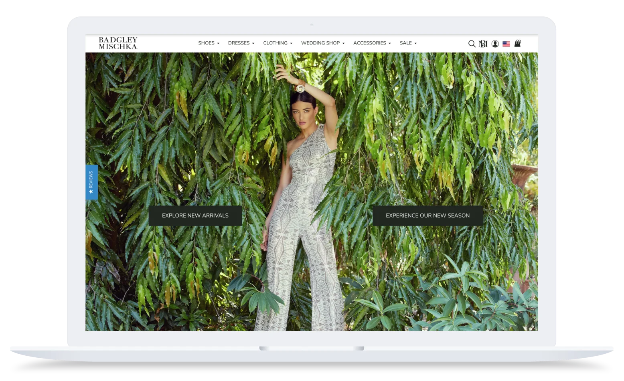Viewport: 624px width, 381px height.
Task: Expand the Dresses dropdown arrow
Action: [x=253, y=43]
